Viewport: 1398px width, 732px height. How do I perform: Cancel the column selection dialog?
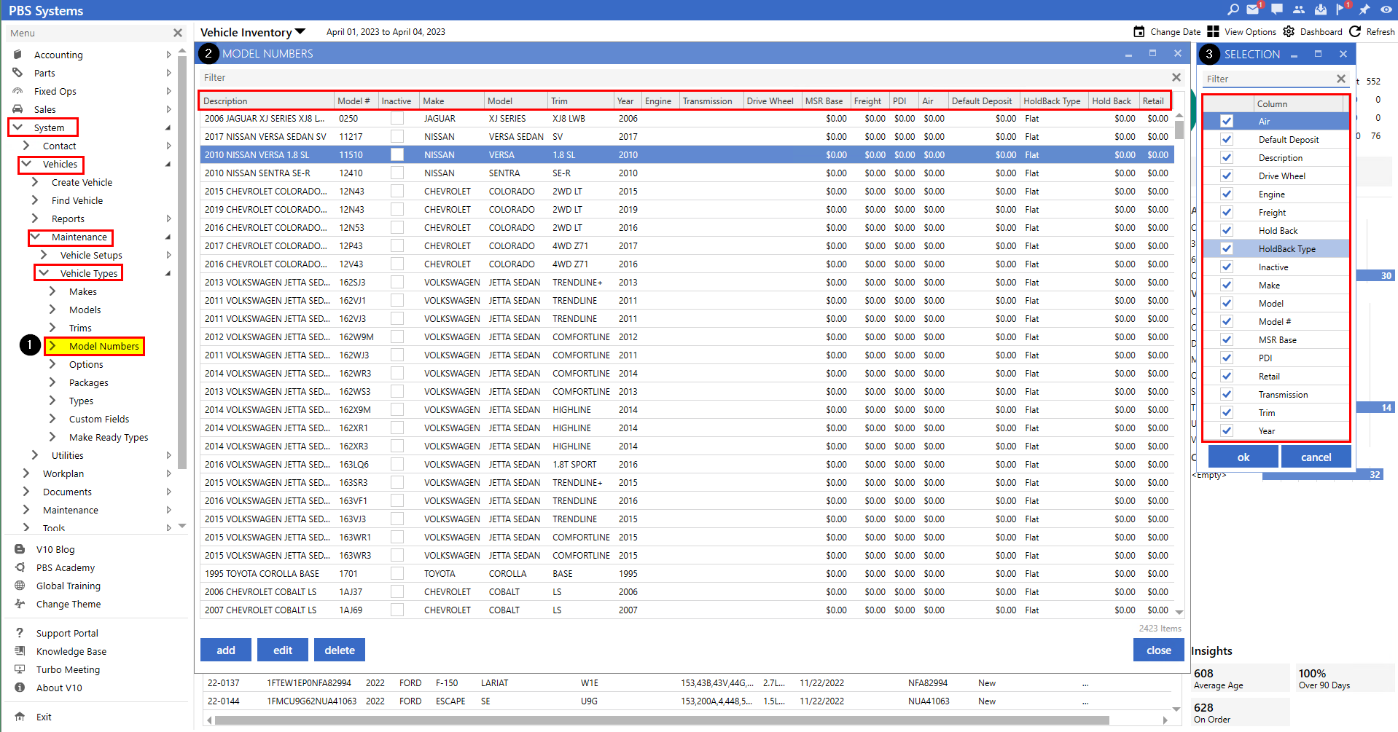pyautogui.click(x=1316, y=457)
